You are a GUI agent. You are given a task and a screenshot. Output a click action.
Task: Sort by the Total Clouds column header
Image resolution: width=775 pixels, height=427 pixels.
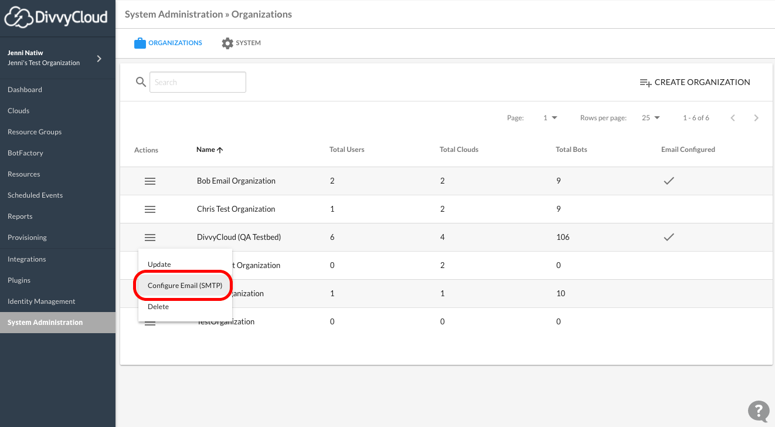459,150
